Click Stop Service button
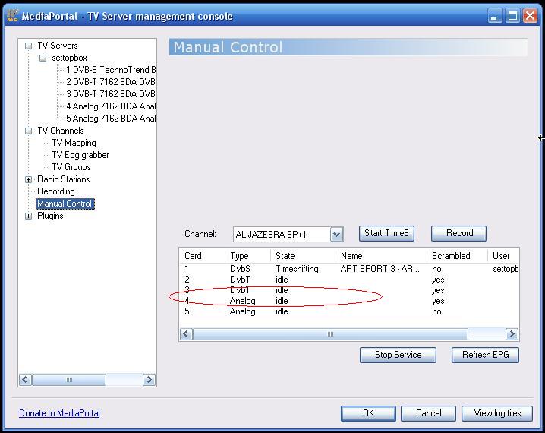This screenshot has width=545, height=433. [398, 355]
